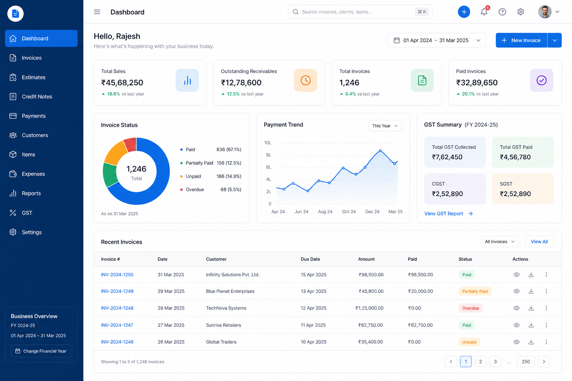Click the Change Financial Year button

click(x=41, y=351)
